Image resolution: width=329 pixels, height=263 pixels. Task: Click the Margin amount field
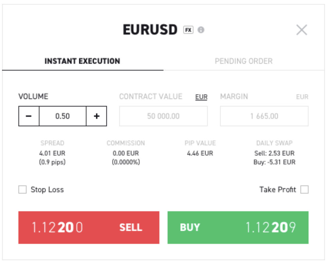click(264, 116)
